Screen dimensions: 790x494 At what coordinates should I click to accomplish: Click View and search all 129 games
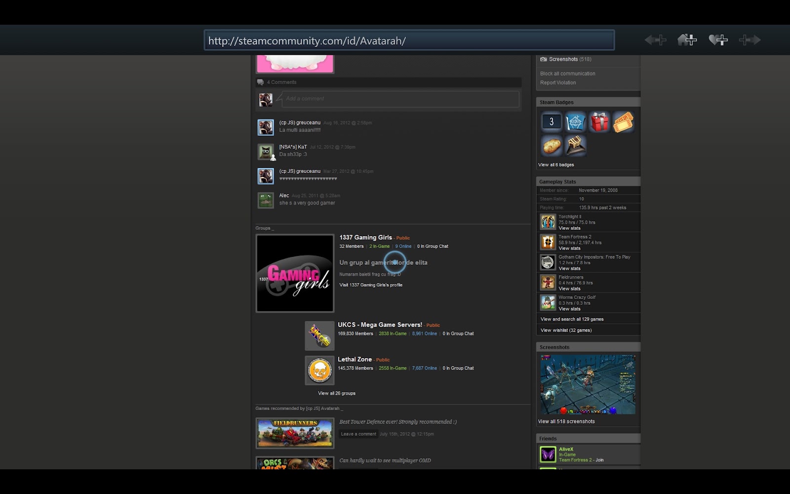click(x=572, y=319)
